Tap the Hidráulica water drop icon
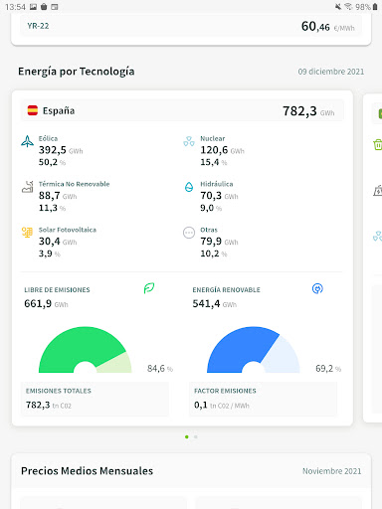The width and height of the screenshot is (382, 509). point(189,187)
